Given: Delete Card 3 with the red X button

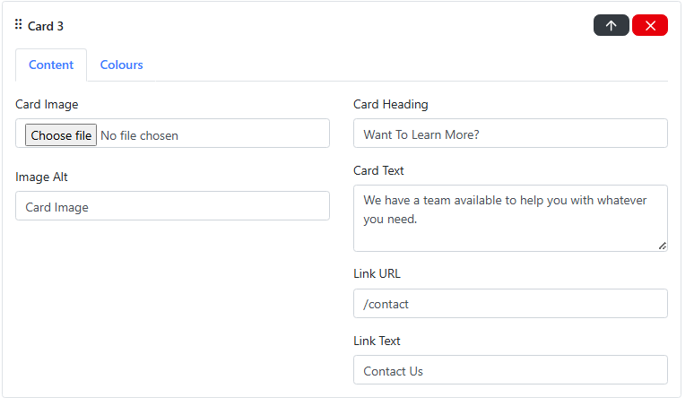Looking at the screenshot, I should [x=650, y=26].
